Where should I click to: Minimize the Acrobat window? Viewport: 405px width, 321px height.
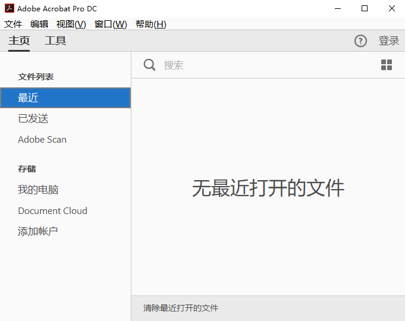coord(338,8)
